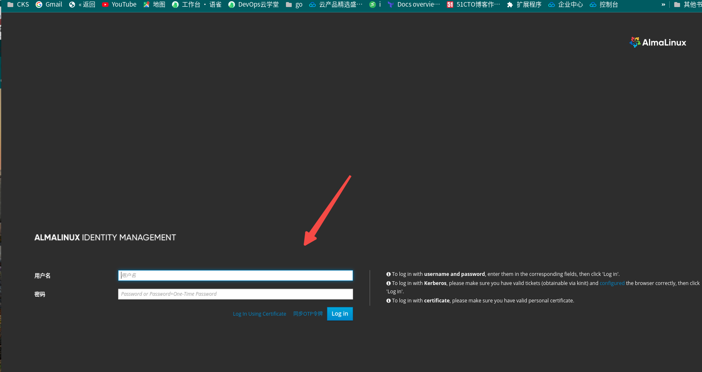The height and width of the screenshot is (372, 702).
Task: Click the ALMALINUX IDENTITY MANAGEMENT heading
Action: pyautogui.click(x=105, y=237)
